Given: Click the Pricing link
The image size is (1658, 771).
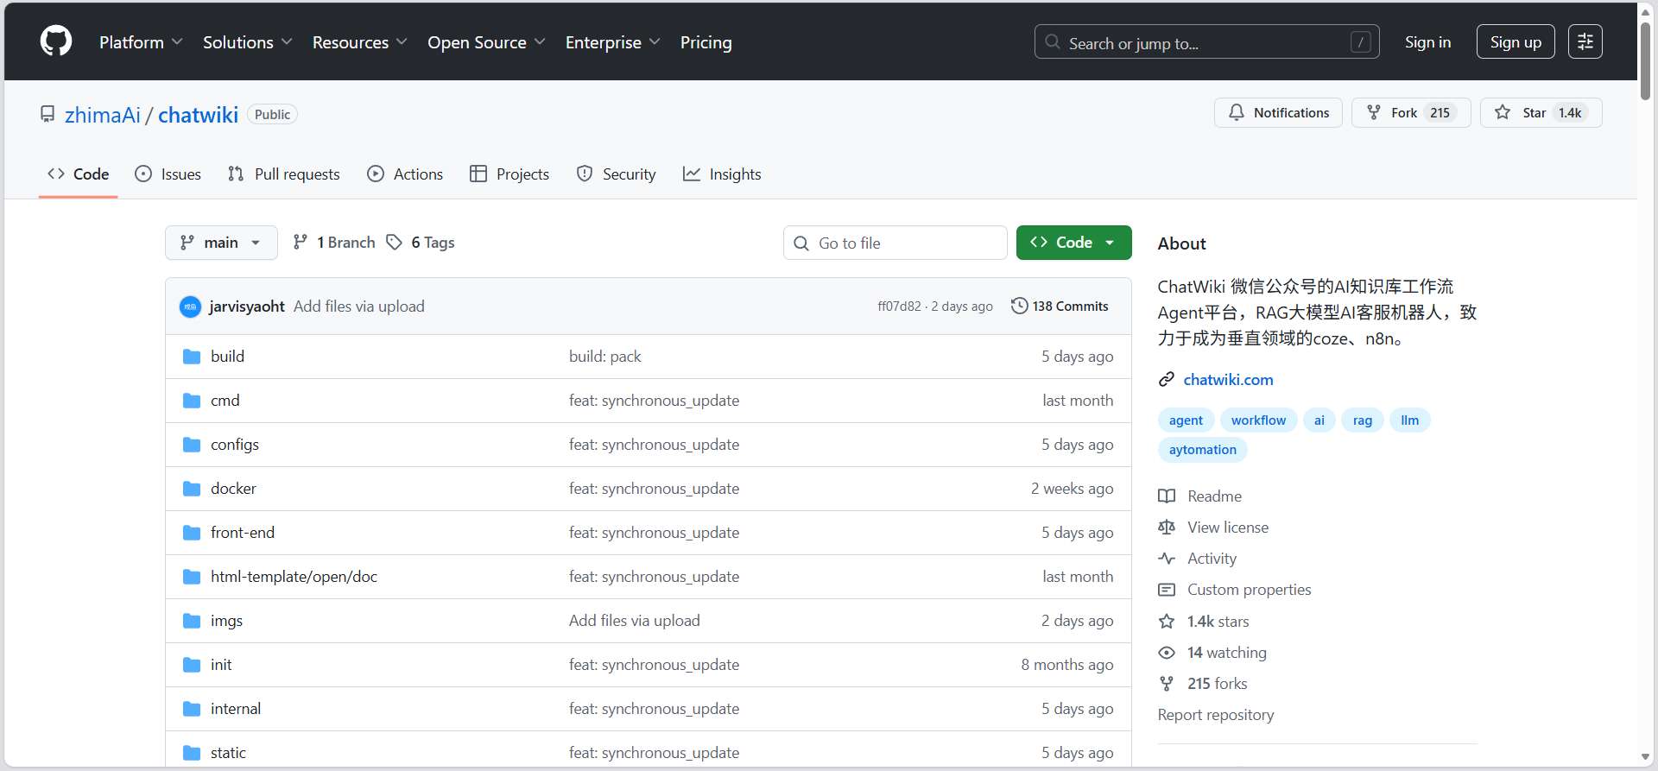Looking at the screenshot, I should click(x=706, y=42).
